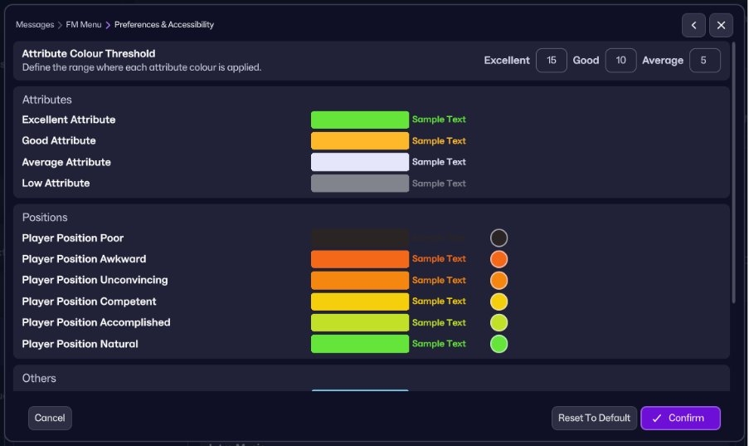
Task: Open the Excellent Attribute green colour swatch
Action: [x=359, y=120]
